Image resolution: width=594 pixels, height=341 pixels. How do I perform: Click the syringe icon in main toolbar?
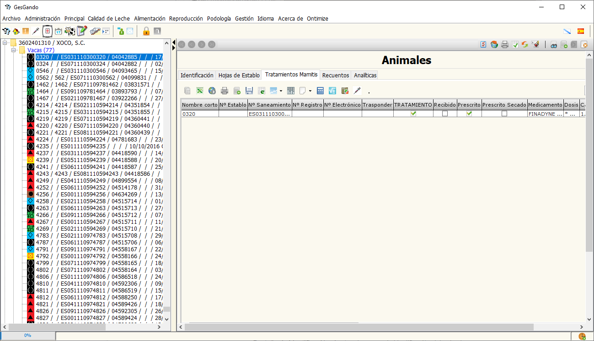[x=36, y=31]
